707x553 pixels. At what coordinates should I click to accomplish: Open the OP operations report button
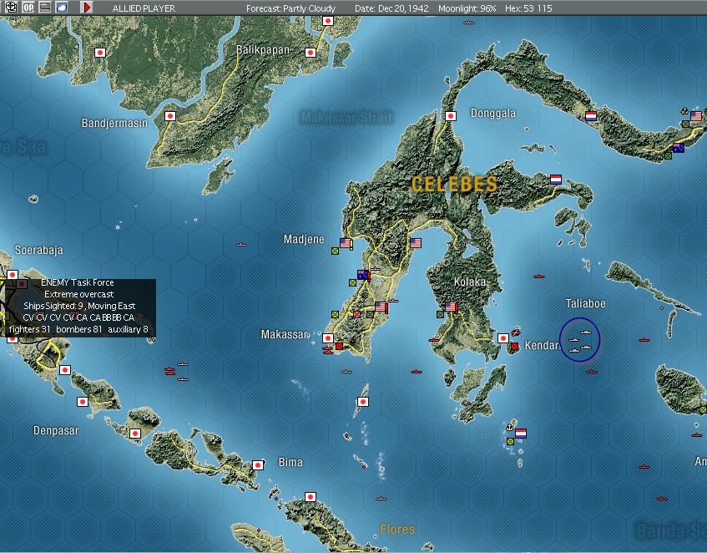pyautogui.click(x=28, y=8)
